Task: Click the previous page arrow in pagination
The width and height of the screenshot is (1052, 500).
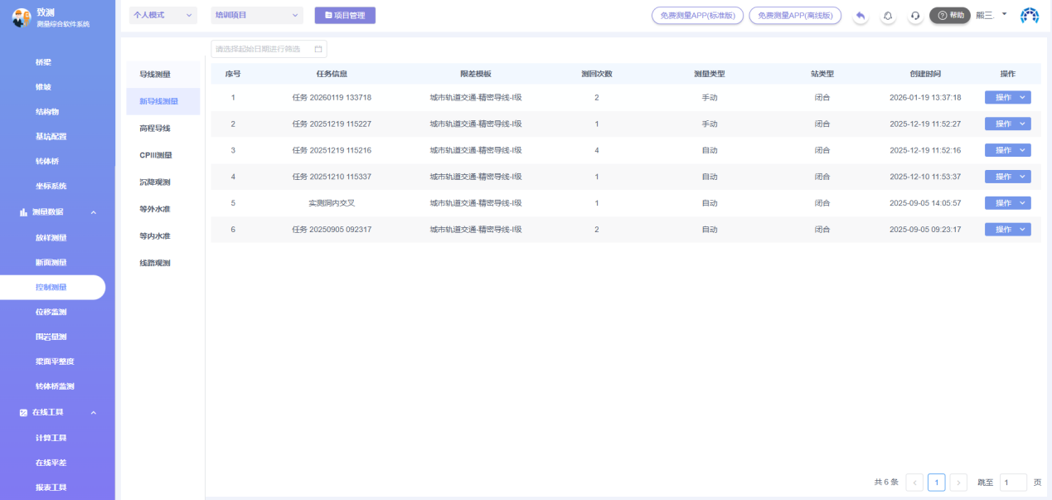Action: point(914,483)
